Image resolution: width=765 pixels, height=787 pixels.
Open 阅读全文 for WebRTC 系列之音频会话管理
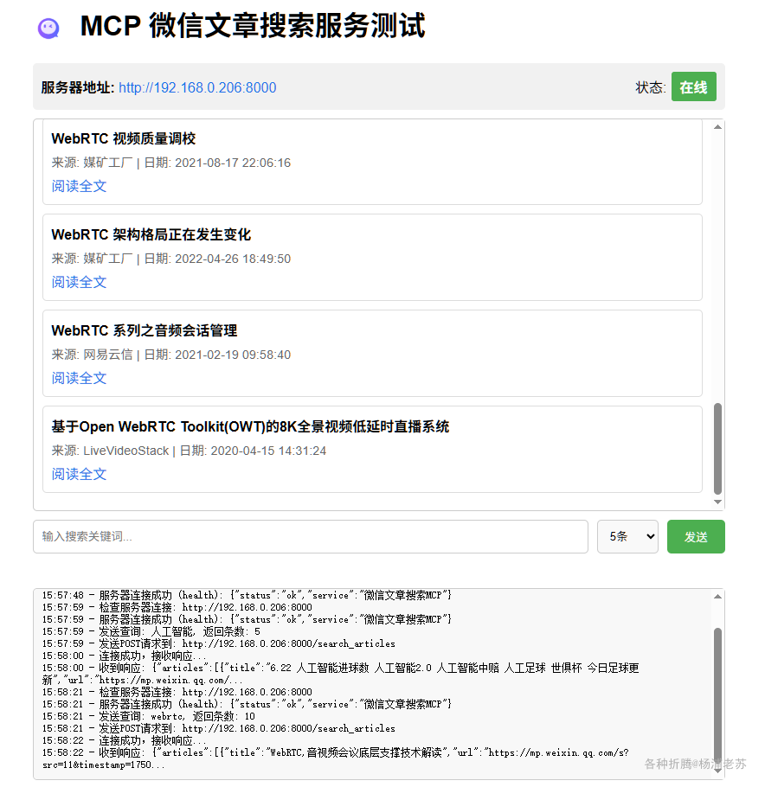coord(79,378)
